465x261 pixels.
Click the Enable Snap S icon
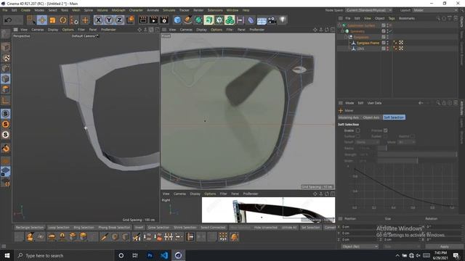point(5,114)
